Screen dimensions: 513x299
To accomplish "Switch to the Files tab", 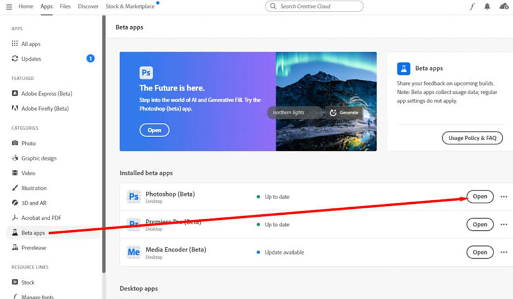I will 65,6.
